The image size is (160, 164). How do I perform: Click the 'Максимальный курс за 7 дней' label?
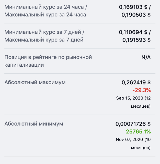coord(44,40)
